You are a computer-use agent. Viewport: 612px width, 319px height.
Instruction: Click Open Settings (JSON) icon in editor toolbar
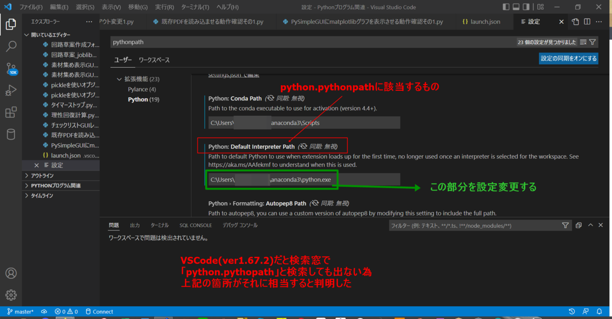point(575,22)
